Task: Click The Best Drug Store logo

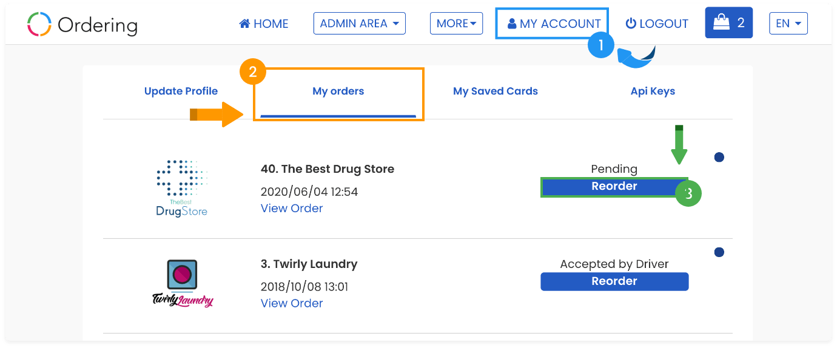Action: click(181, 188)
